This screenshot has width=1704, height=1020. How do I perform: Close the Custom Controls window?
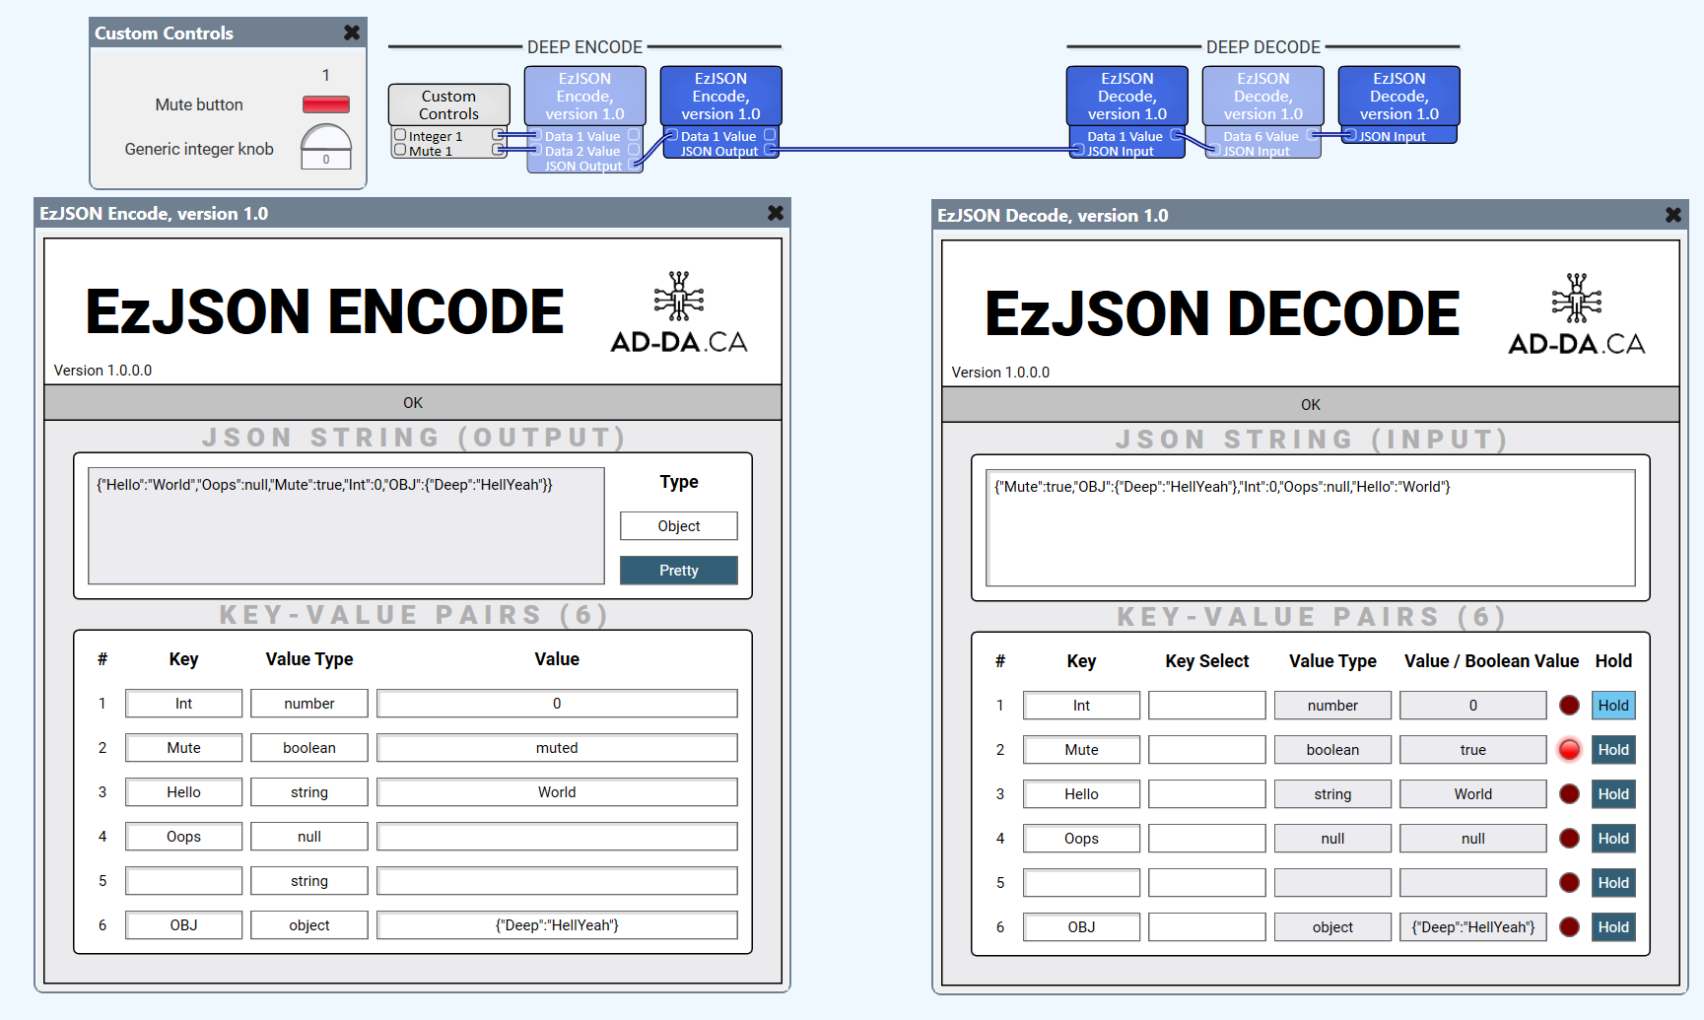pos(352,33)
